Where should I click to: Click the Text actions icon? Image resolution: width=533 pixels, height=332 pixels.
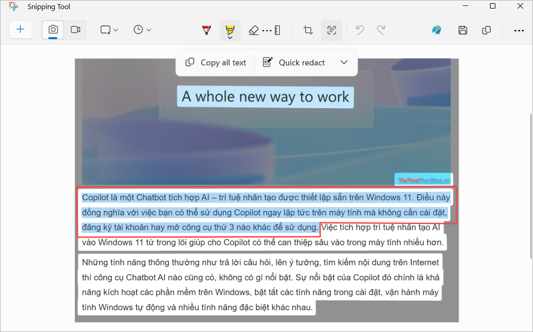[332, 30]
